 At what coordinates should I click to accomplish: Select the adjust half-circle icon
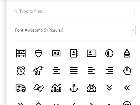[x=109, y=53]
